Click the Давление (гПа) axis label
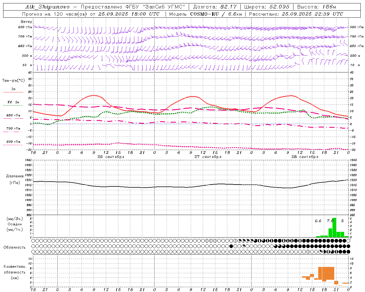Image resolution: width=365 pixels, height=292 pixels. coord(15,179)
